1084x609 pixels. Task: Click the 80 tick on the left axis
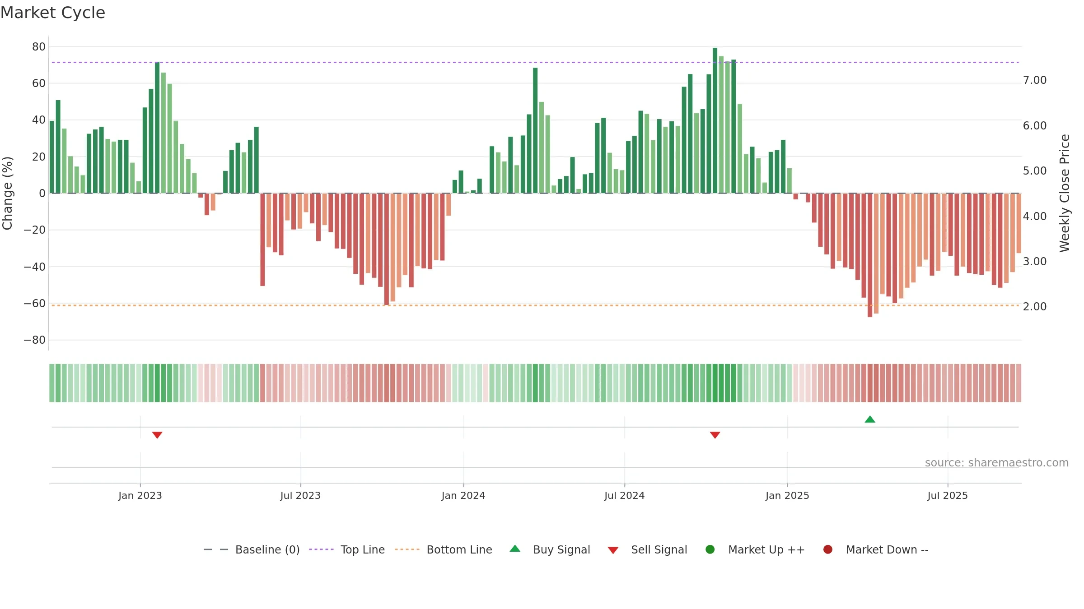point(39,46)
